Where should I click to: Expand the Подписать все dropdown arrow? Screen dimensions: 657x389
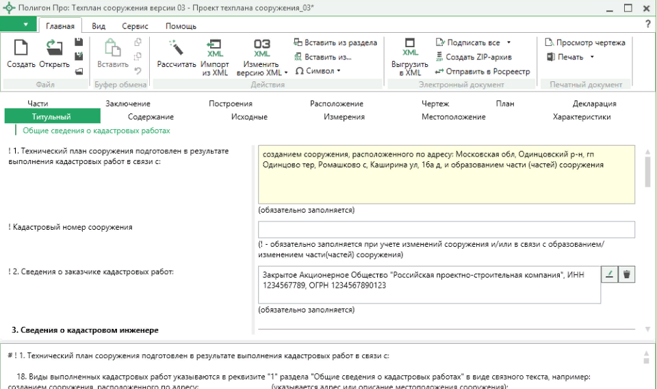pyautogui.click(x=508, y=43)
